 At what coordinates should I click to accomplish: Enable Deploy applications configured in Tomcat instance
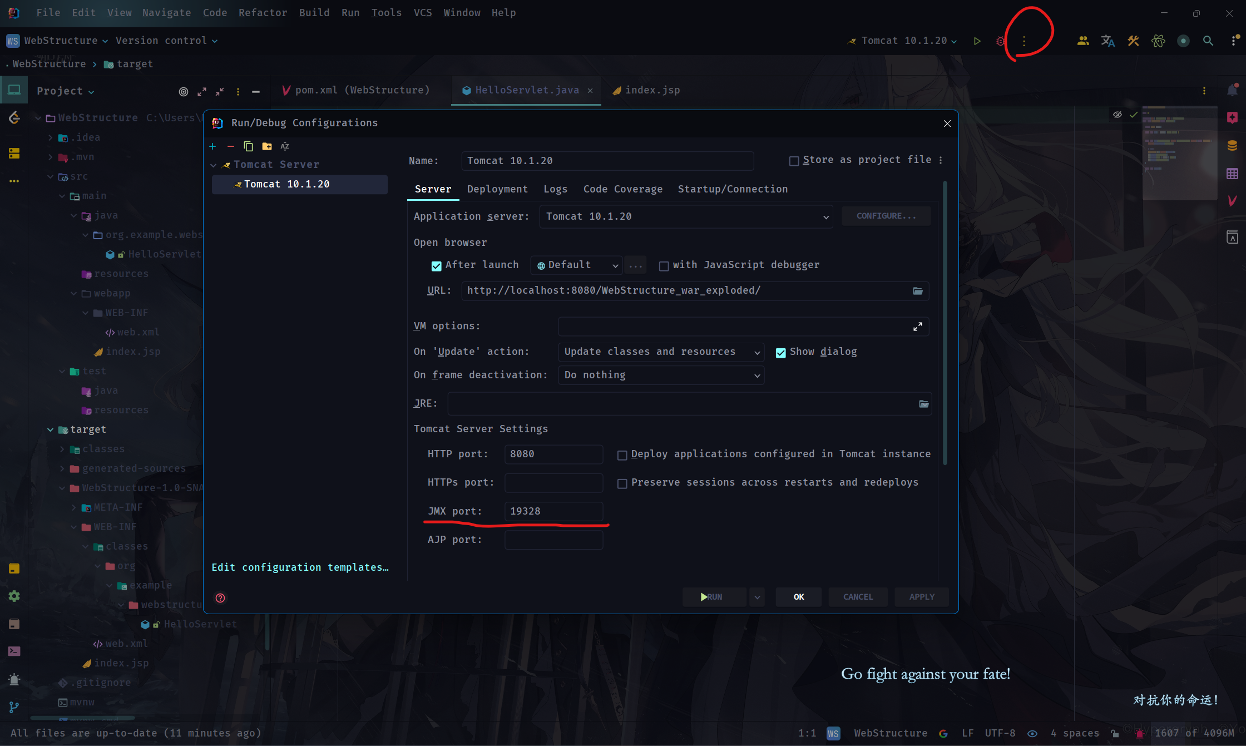click(622, 455)
